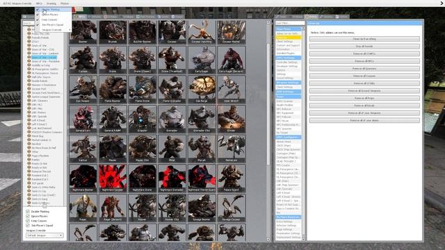This screenshot has width=445, height=250.
Task: Select the Mauler Elite spawn icon
Action: [142, 149]
